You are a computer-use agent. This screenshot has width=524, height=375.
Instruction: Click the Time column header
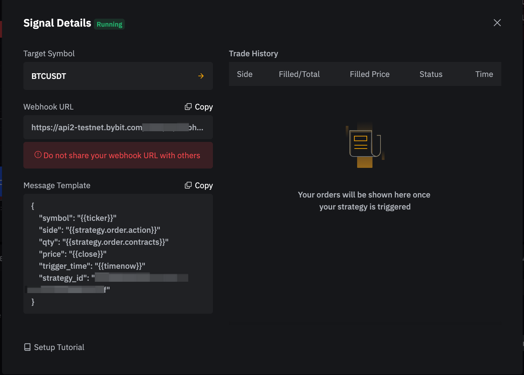[x=484, y=74]
